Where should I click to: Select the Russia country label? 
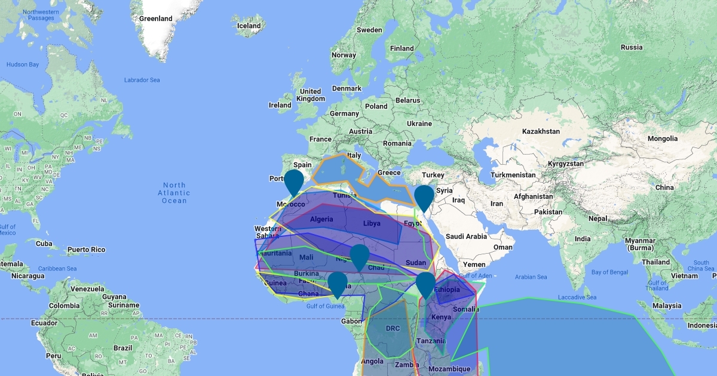point(631,47)
